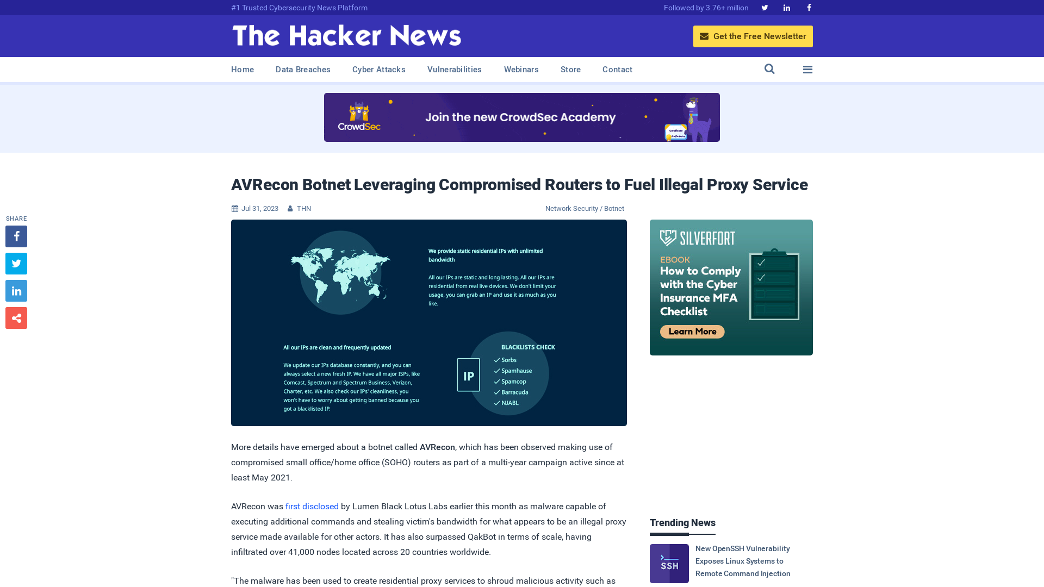
Task: Click the Twitter follow icon in header
Action: (765, 7)
